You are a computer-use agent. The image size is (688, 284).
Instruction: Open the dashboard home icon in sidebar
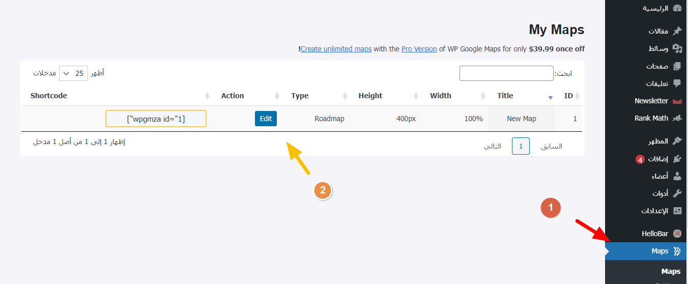click(677, 8)
